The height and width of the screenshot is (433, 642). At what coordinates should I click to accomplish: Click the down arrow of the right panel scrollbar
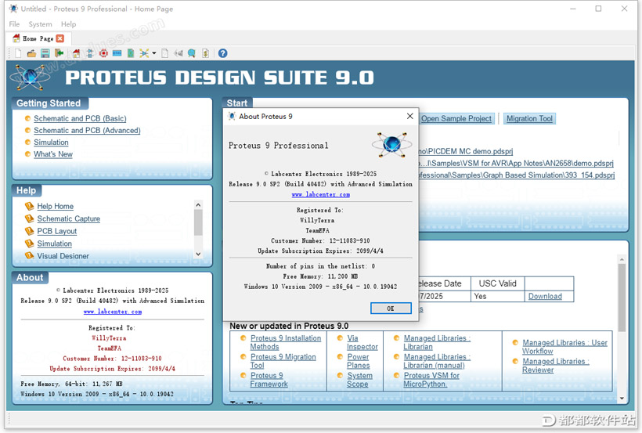point(622,399)
